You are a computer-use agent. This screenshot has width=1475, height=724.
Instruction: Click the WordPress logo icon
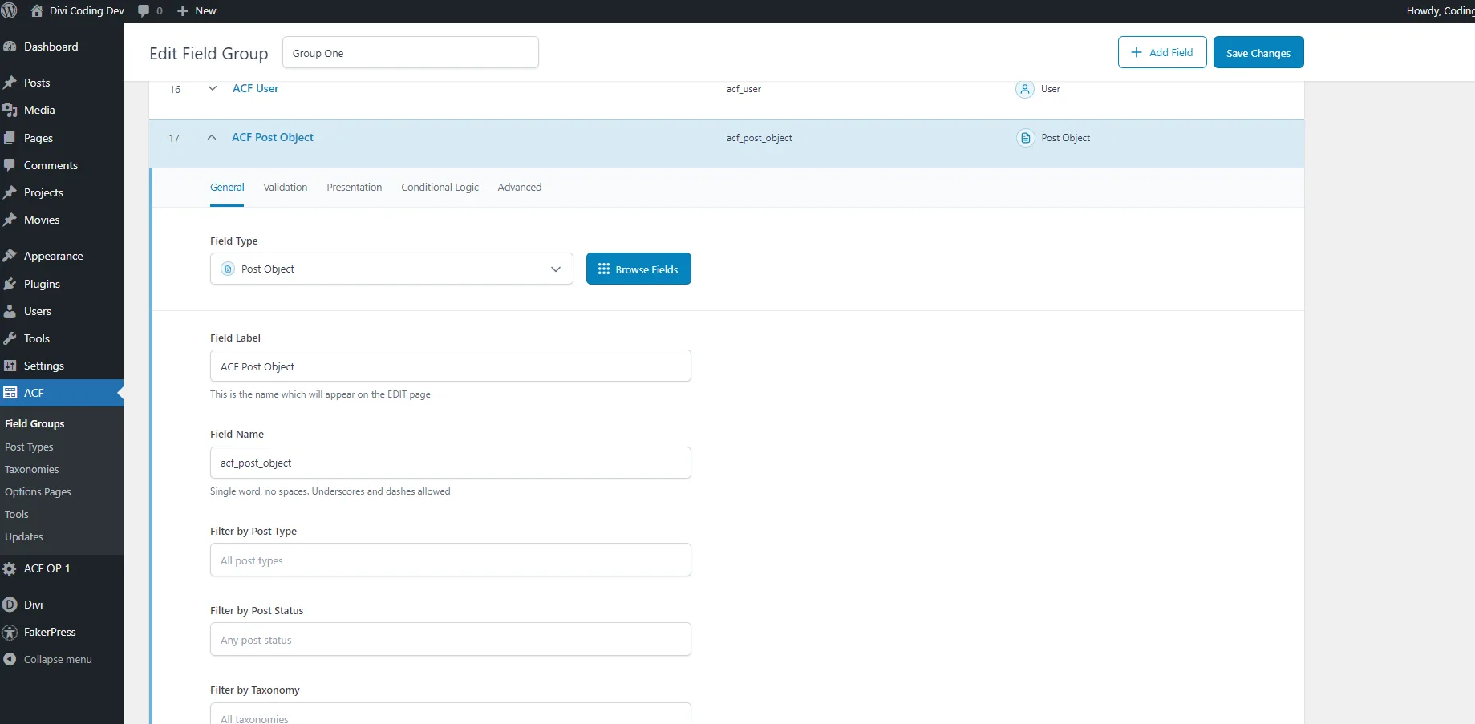(10, 11)
